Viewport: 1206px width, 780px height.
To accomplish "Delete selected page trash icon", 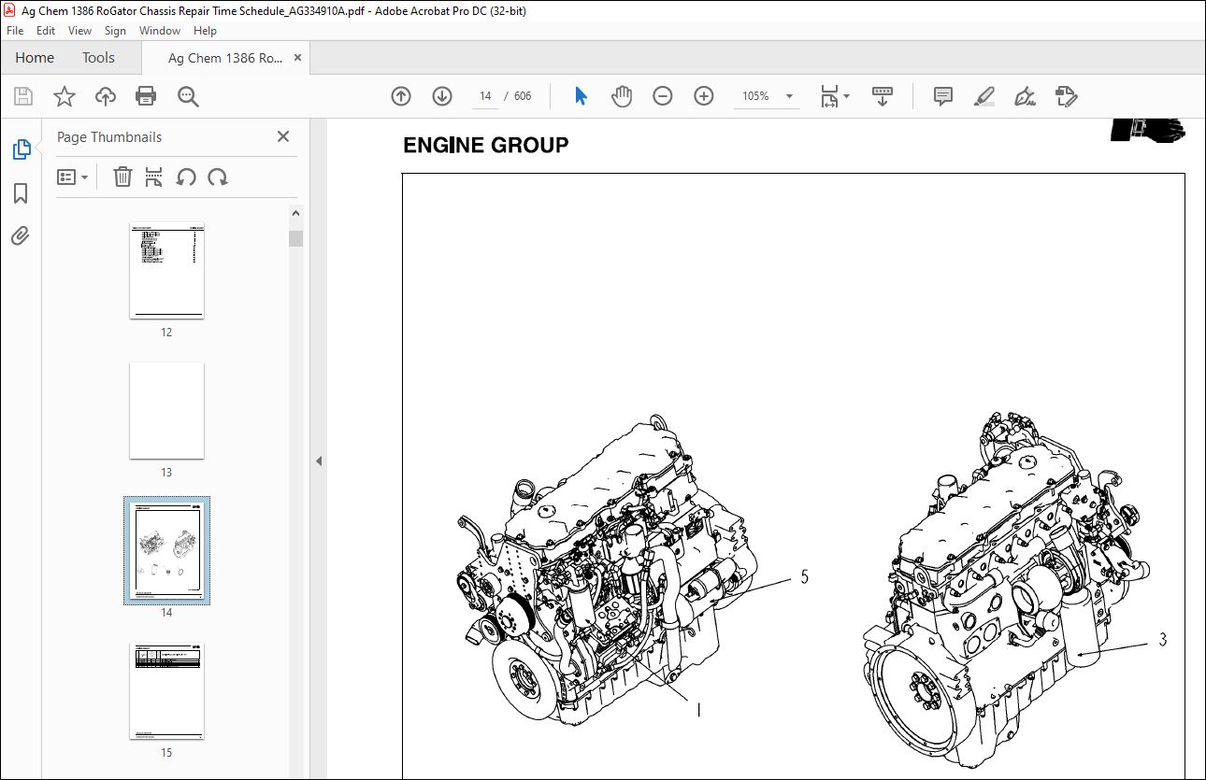I will coord(122,177).
